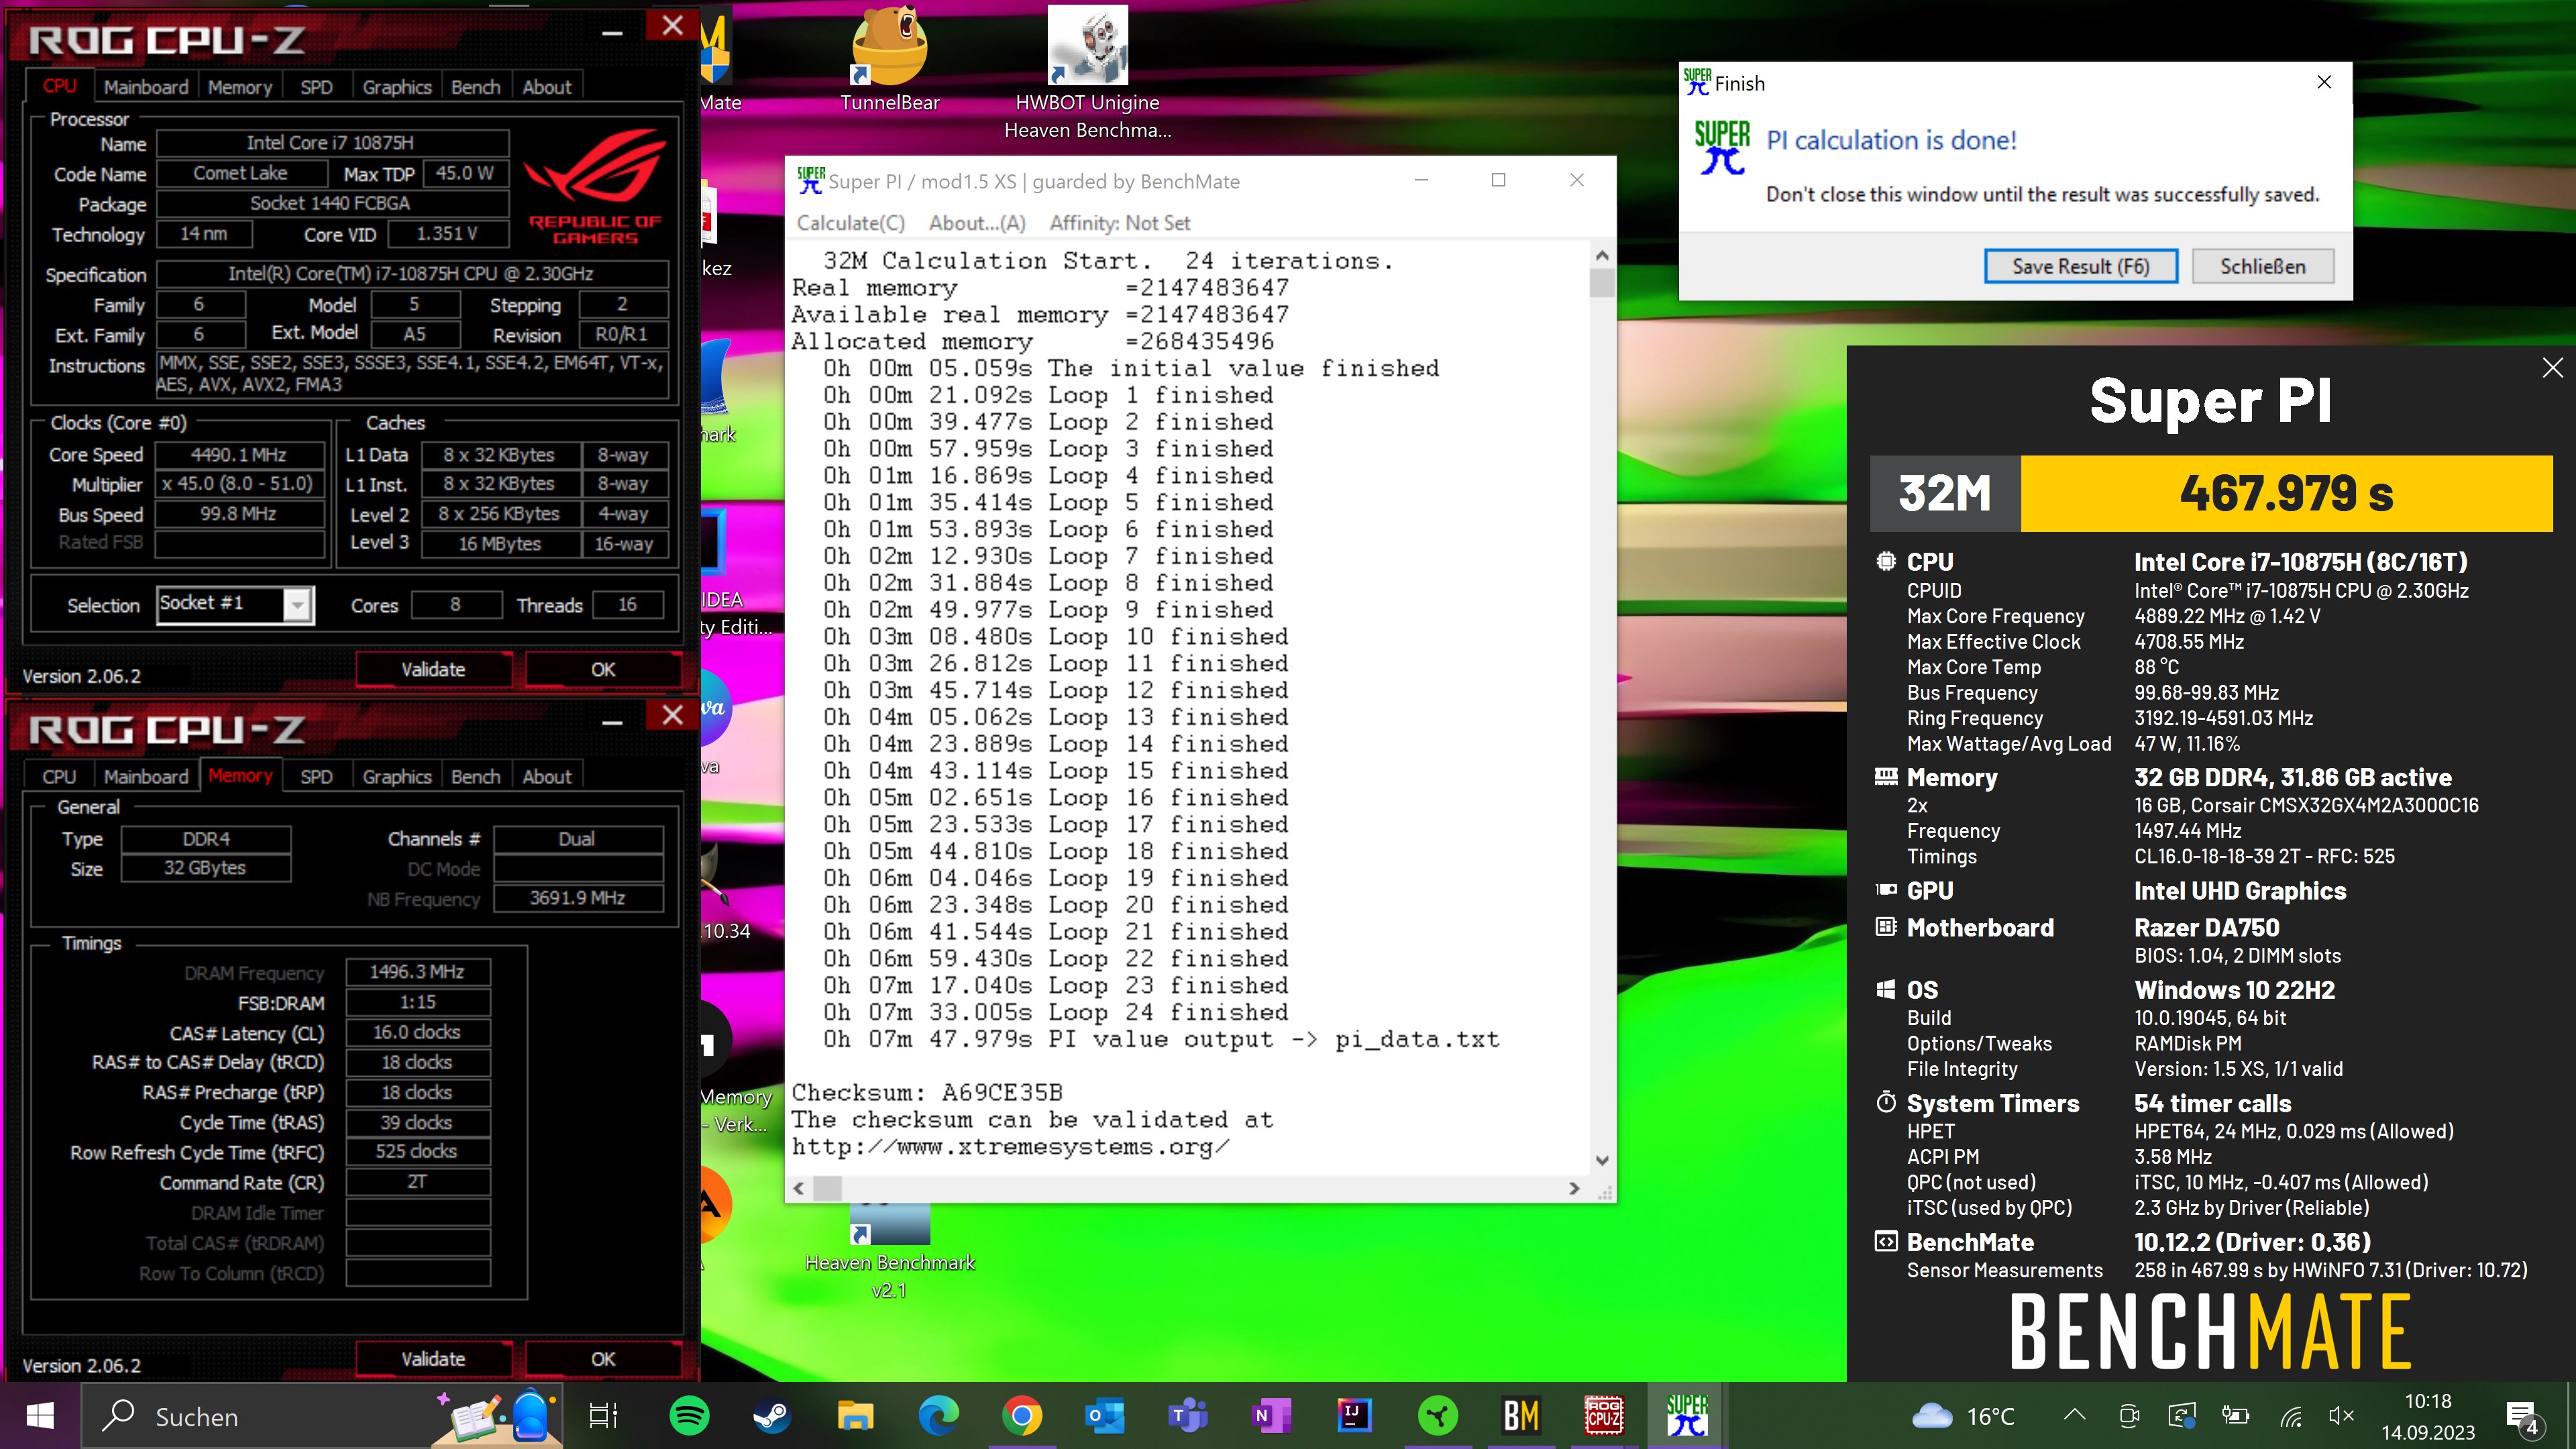This screenshot has width=2576, height=1449.
Task: Show hidden system tray icons
Action: 2074,1416
